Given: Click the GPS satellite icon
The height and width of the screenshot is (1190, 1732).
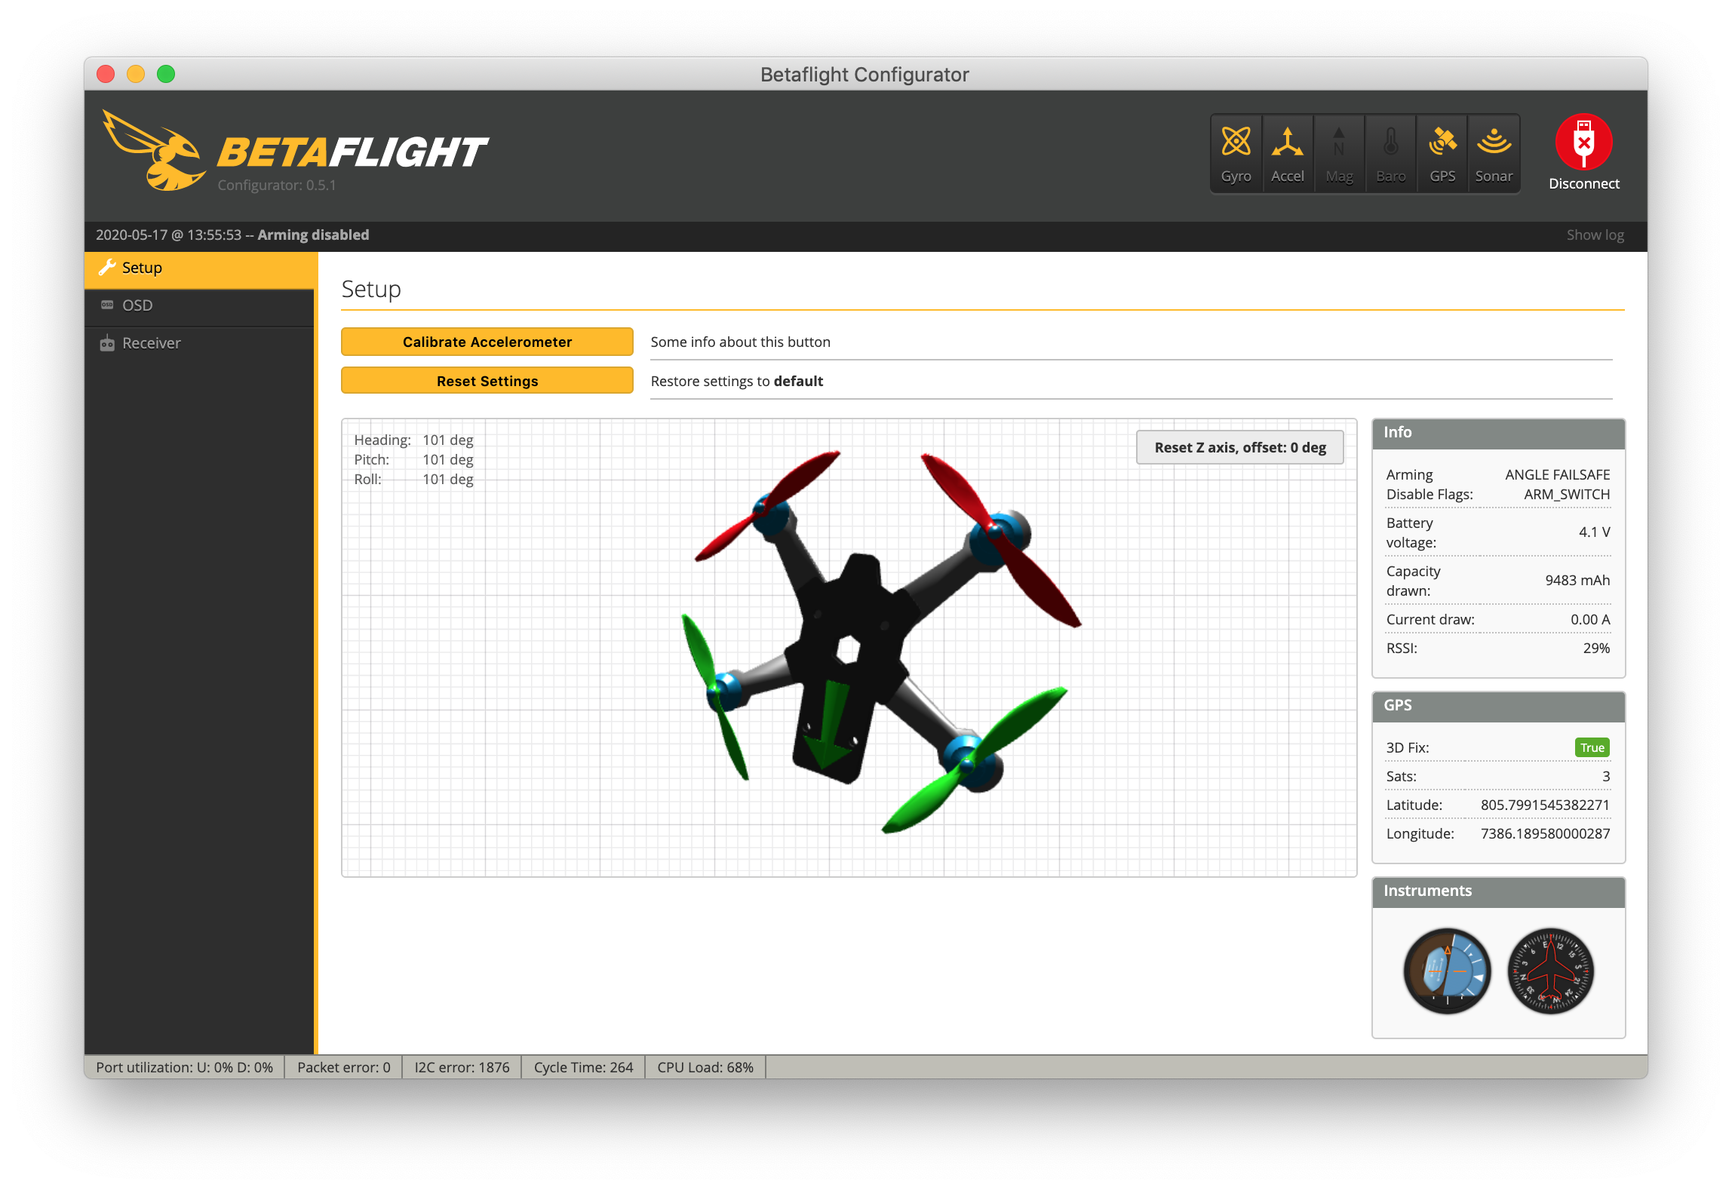Looking at the screenshot, I should coord(1442,142).
